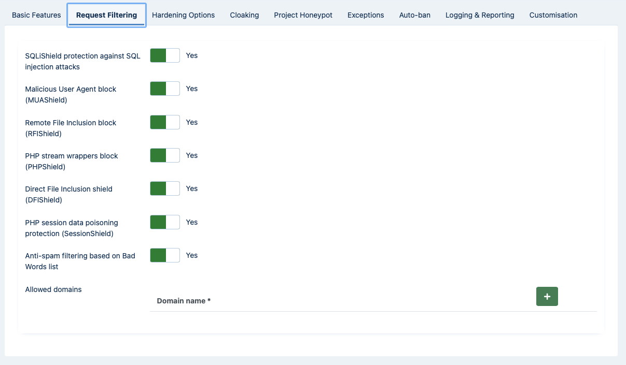Click Yes text beside RFIShield toggle
The width and height of the screenshot is (626, 365).
click(x=192, y=122)
